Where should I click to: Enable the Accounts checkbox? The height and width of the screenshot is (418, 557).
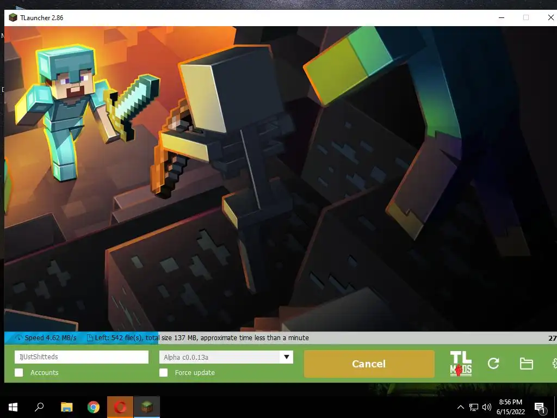[19, 372]
